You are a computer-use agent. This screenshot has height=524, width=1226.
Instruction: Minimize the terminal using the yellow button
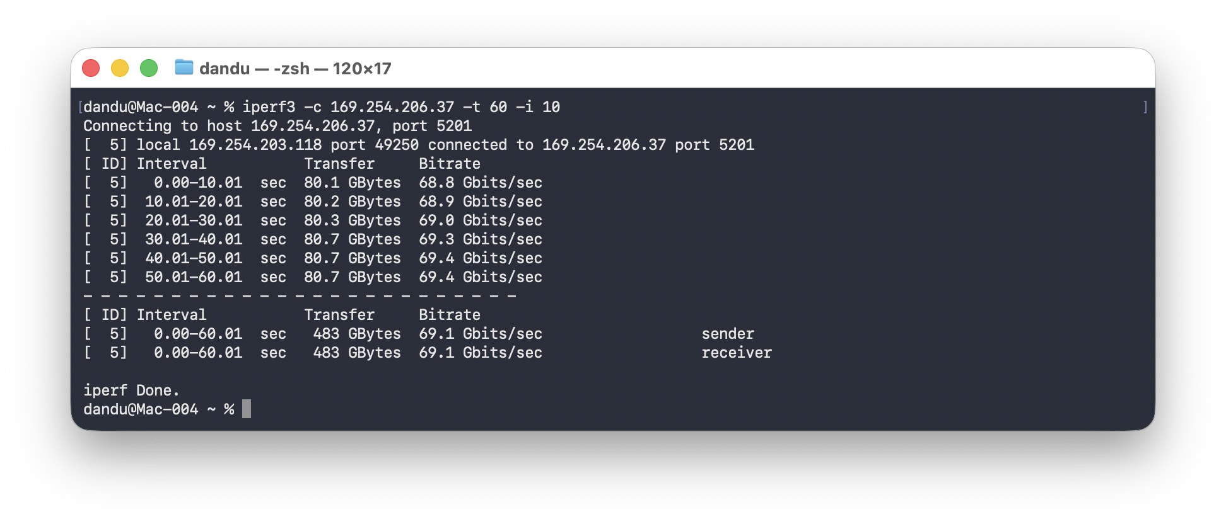coord(120,68)
